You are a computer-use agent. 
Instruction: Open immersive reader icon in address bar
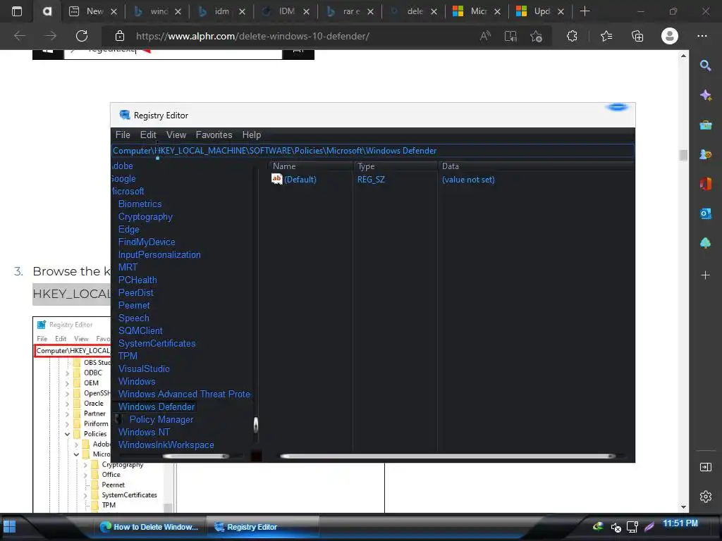[510, 36]
